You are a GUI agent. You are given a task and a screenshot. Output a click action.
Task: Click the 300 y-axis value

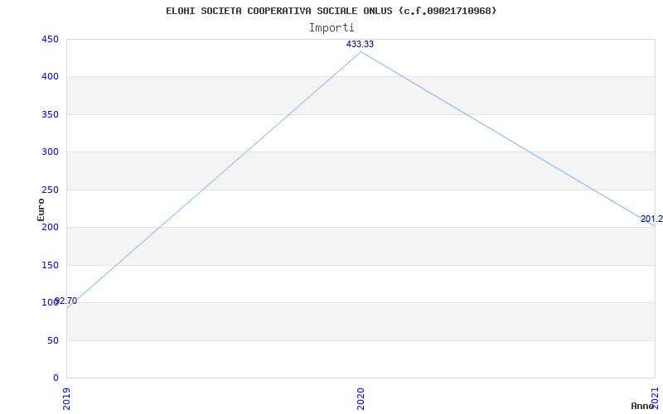50,152
